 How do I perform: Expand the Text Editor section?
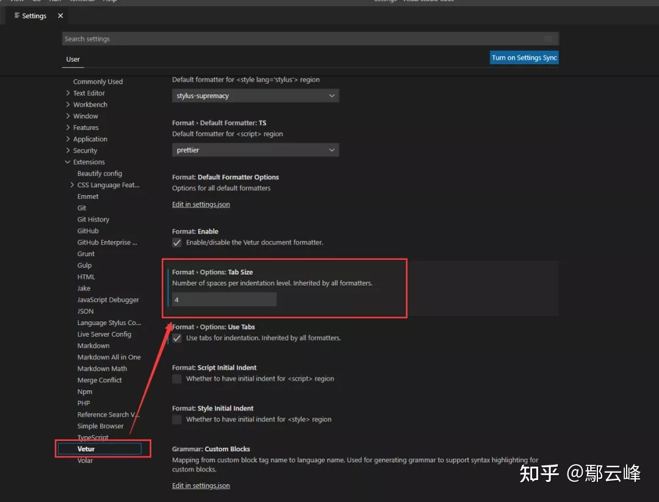(x=68, y=93)
